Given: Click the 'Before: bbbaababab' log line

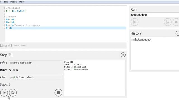Looking at the screenshot, I should click(75, 67).
